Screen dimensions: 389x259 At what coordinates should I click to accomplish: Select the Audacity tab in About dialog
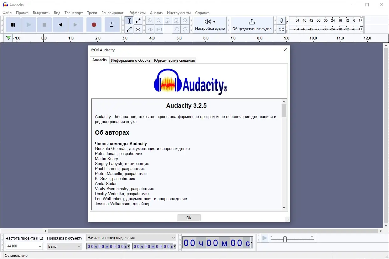(x=100, y=60)
